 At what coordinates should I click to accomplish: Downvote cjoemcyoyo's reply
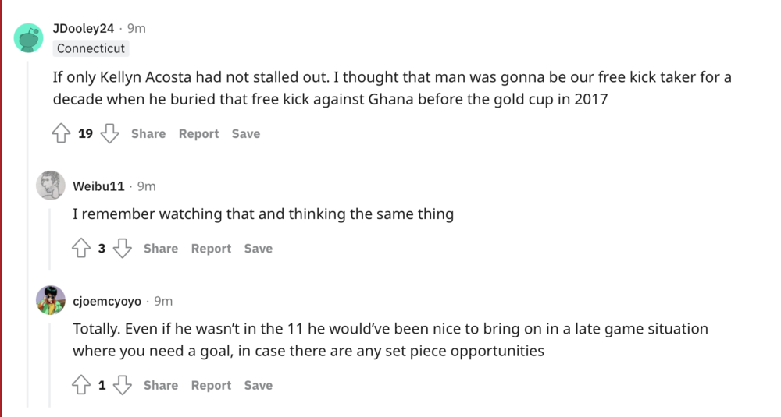[122, 385]
